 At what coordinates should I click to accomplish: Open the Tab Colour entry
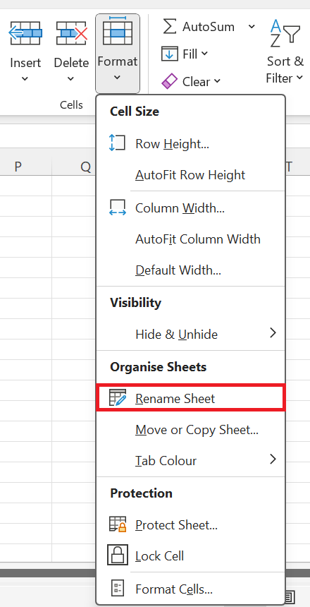point(190,461)
